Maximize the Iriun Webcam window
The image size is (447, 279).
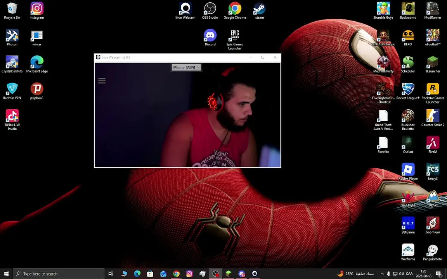point(263,57)
